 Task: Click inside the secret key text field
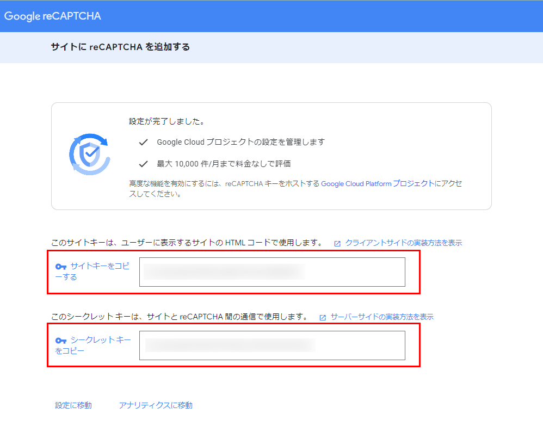point(272,345)
